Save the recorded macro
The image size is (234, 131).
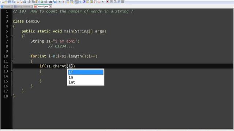[123, 2]
